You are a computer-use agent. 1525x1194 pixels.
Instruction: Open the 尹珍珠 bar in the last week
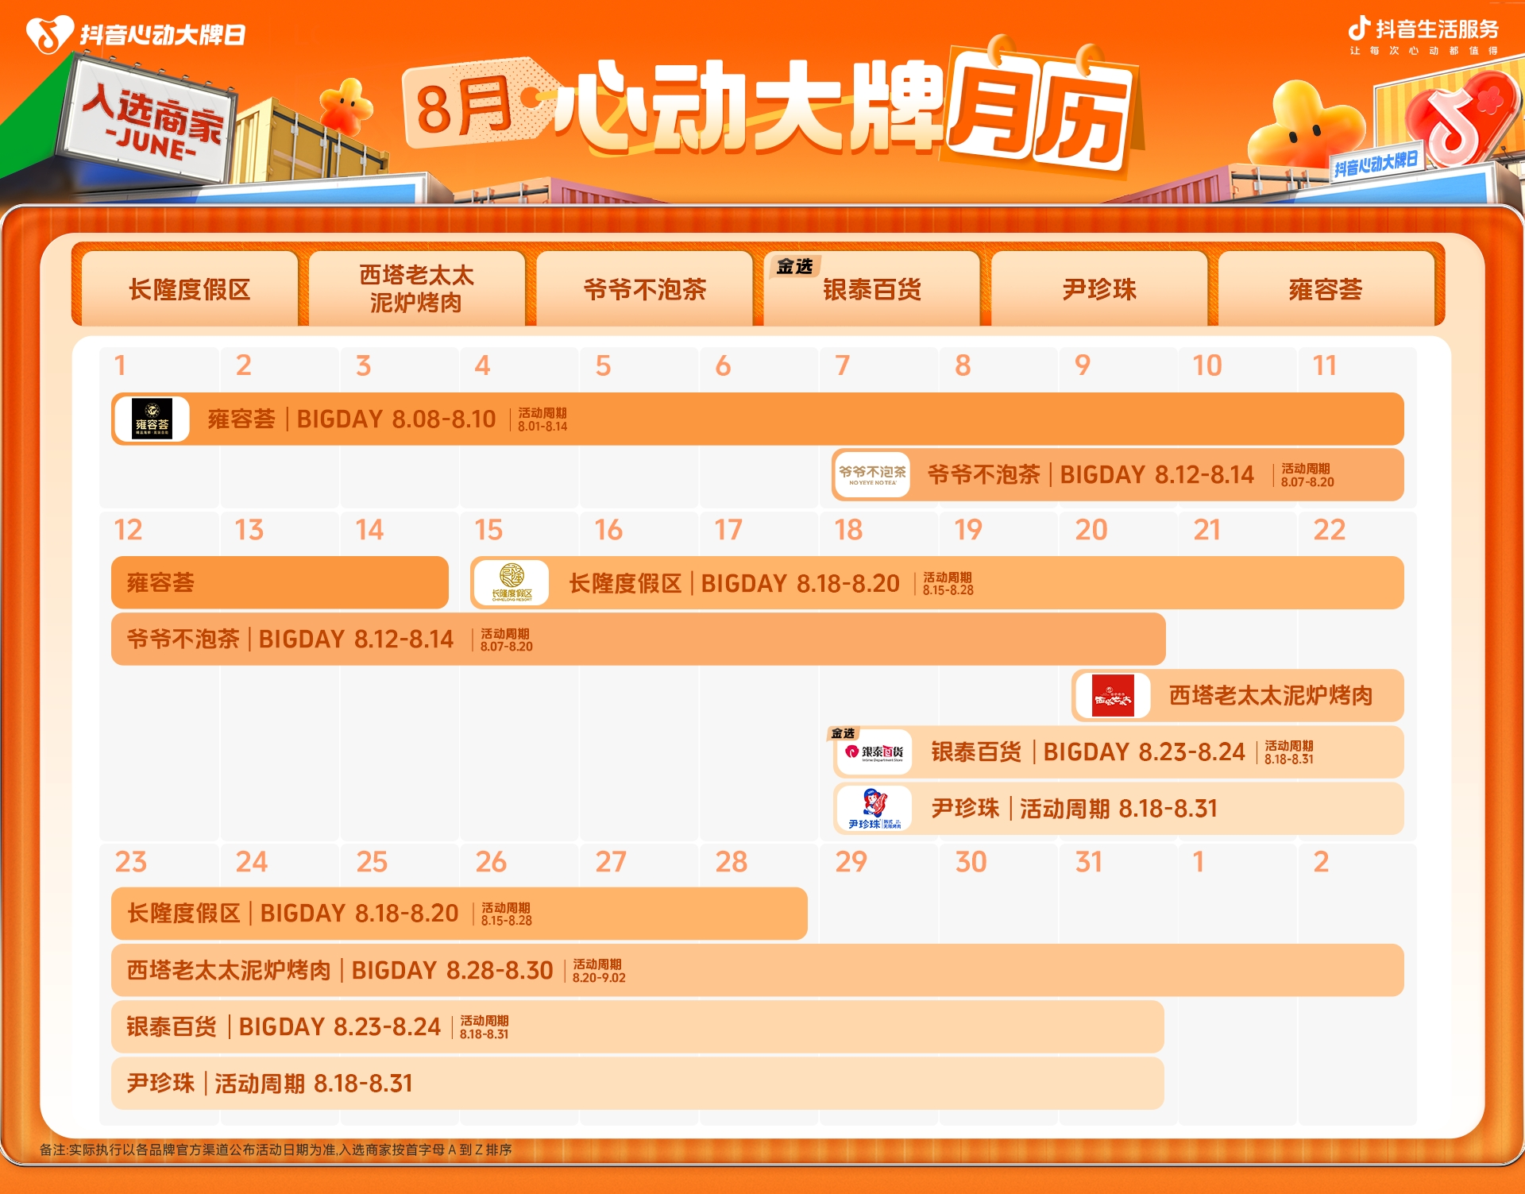pos(638,1084)
